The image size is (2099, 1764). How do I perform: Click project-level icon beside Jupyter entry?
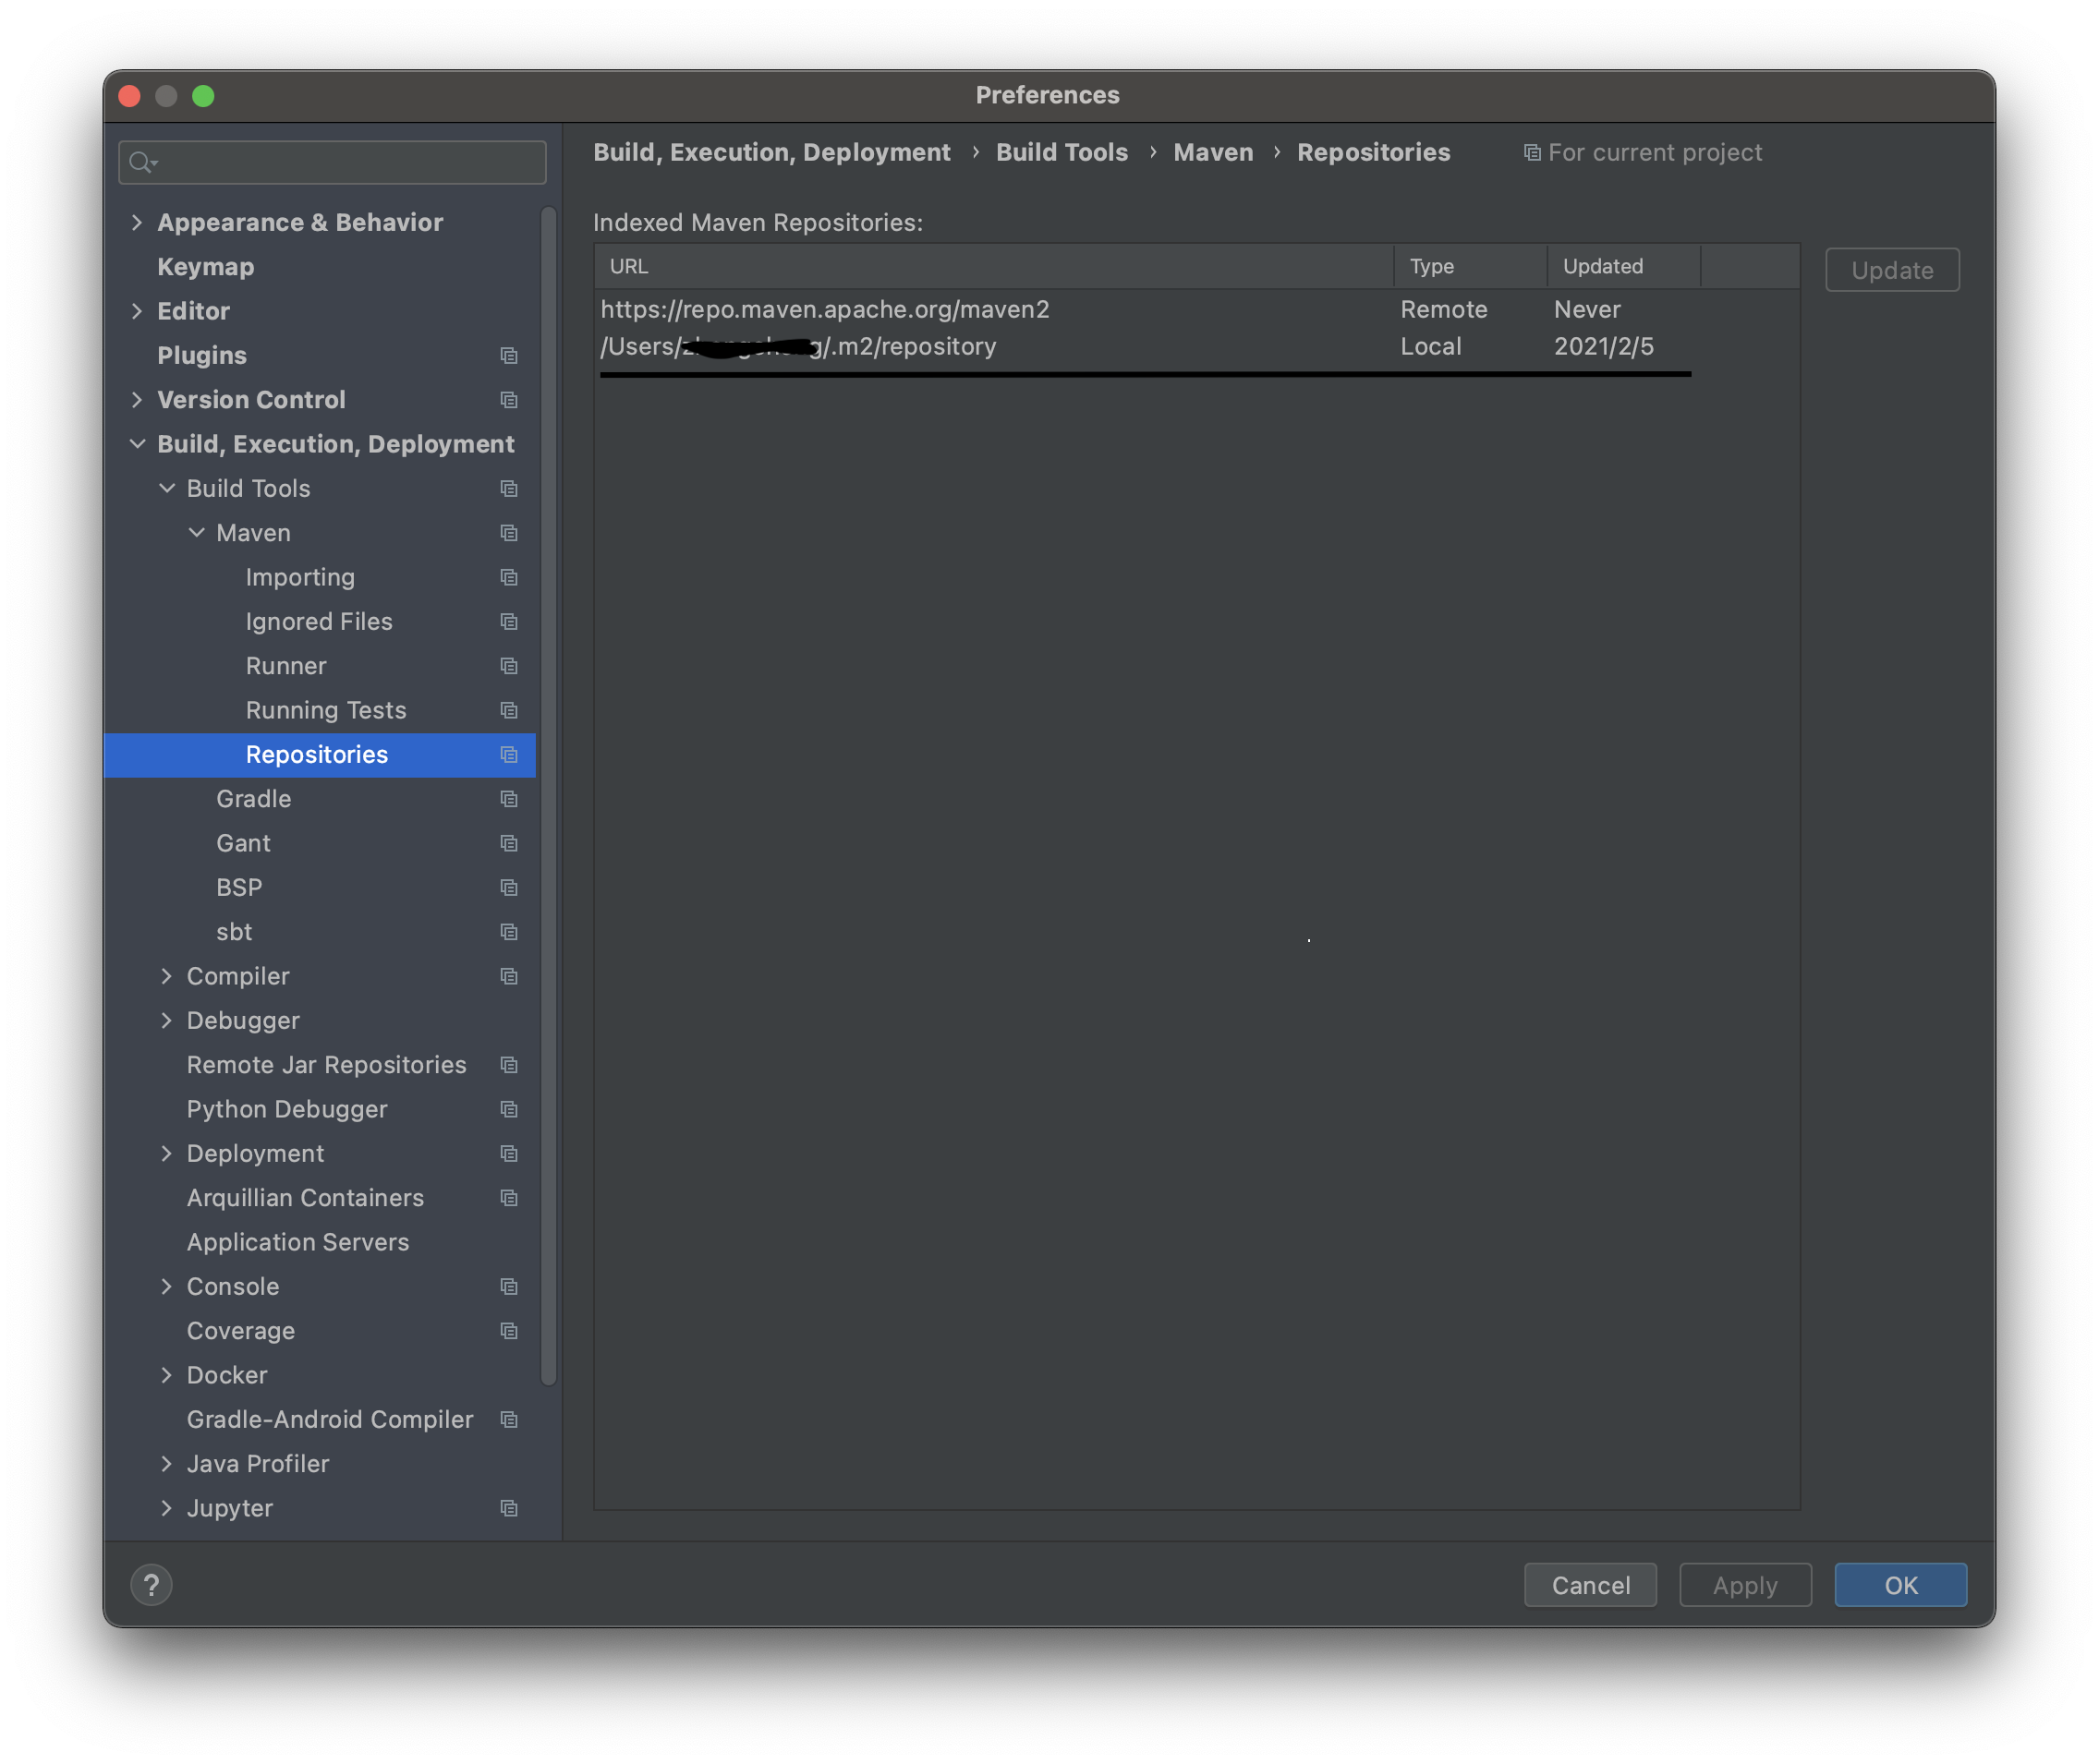point(508,1508)
